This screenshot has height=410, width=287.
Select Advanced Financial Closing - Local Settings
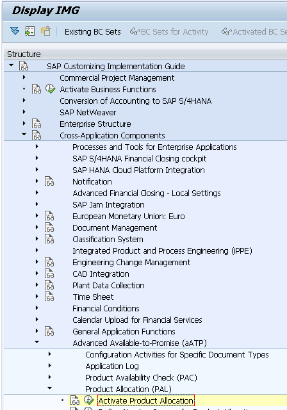pos(147,193)
